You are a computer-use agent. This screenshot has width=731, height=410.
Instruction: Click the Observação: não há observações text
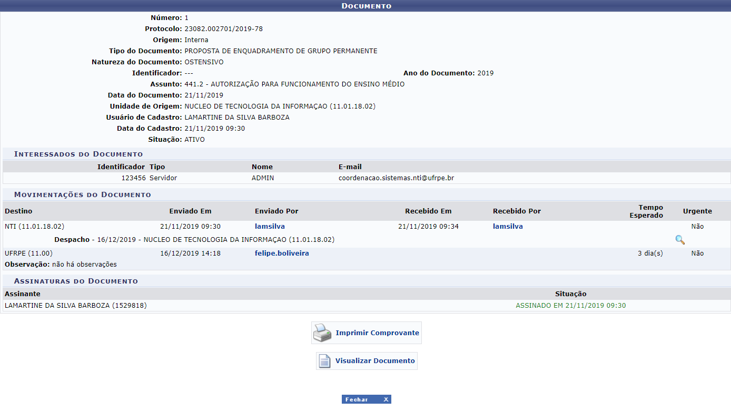(x=61, y=265)
